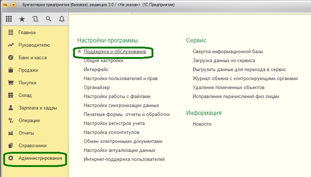Open Общие настройки
This screenshot has height=177, width=311.
click(x=103, y=61)
